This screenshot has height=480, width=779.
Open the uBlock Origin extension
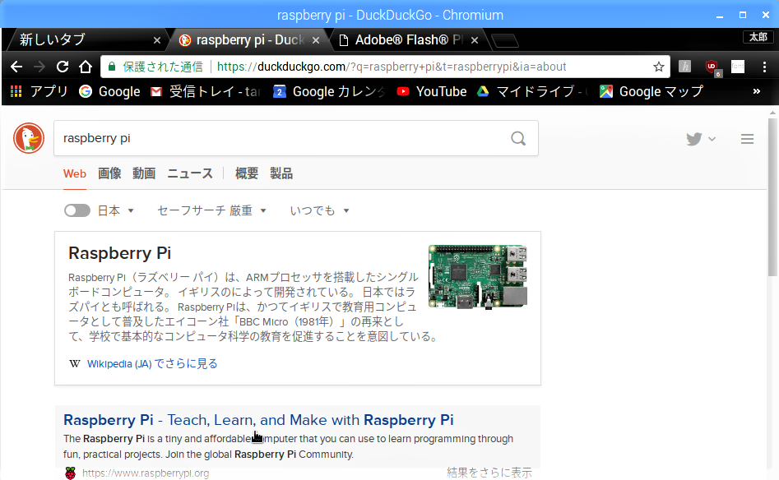(712, 67)
